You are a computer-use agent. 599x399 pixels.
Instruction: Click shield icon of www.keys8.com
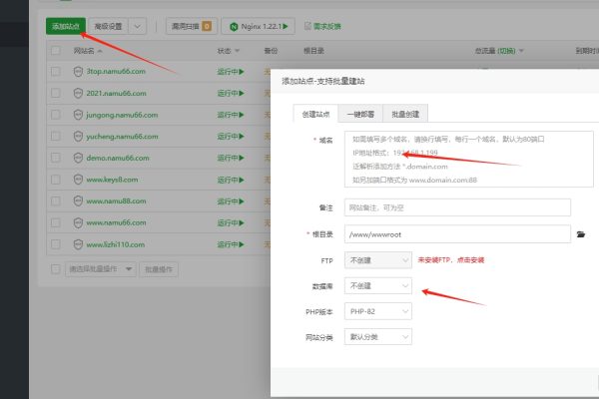pos(78,180)
